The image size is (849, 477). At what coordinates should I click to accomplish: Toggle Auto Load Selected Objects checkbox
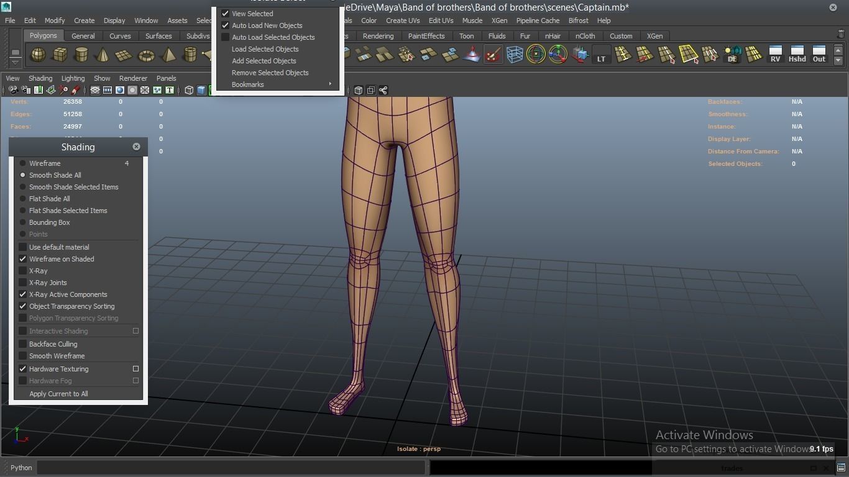226,37
